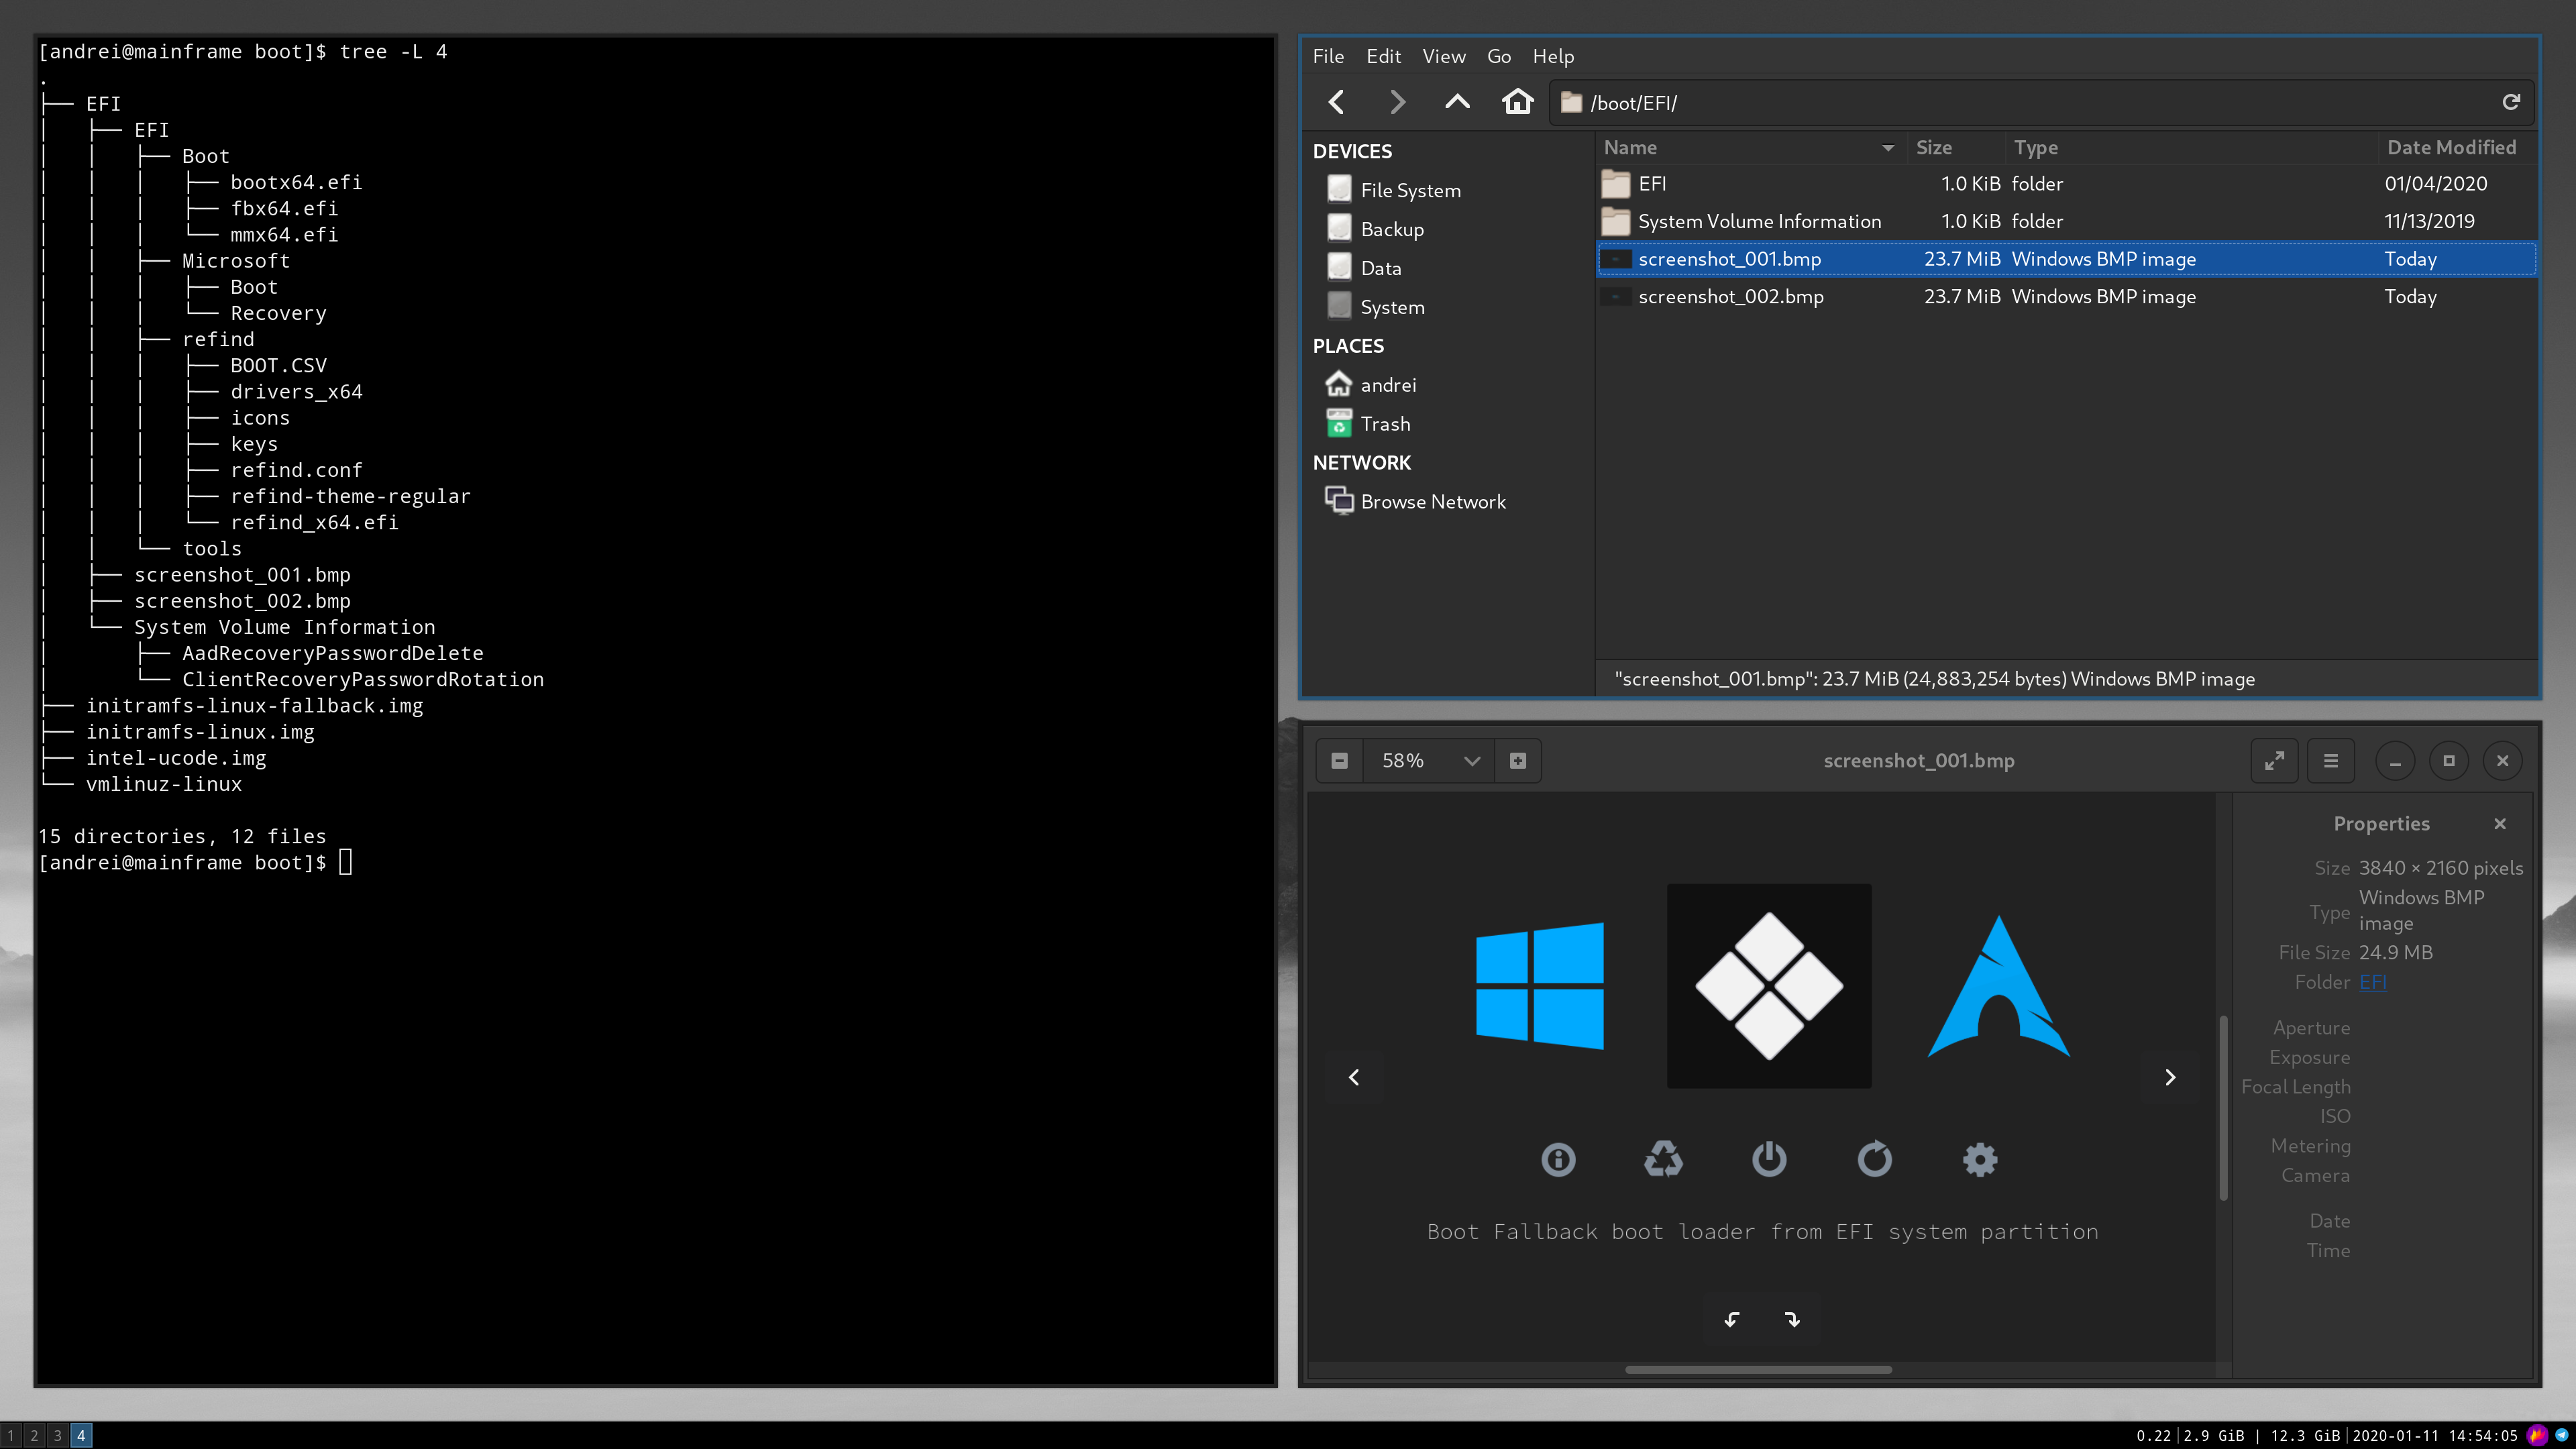
Task: Click '24.9 MB' file size value
Action: [2396, 953]
